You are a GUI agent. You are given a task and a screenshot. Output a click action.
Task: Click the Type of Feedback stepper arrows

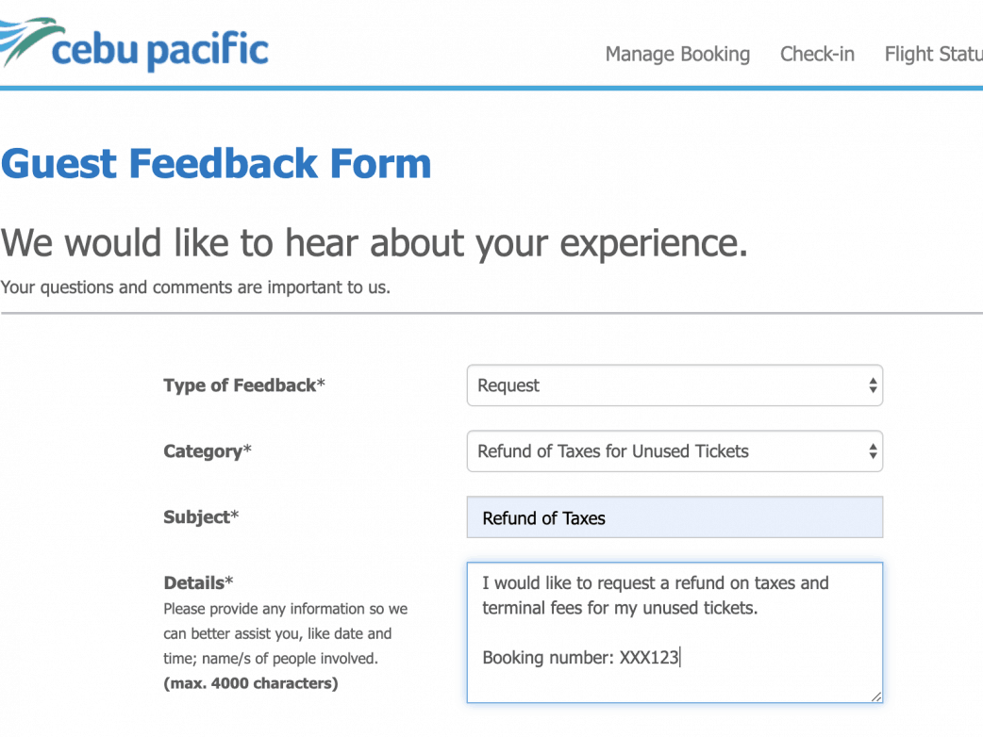pos(873,385)
